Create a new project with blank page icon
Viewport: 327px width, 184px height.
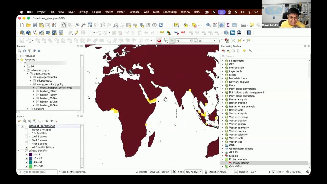(x=22, y=25)
